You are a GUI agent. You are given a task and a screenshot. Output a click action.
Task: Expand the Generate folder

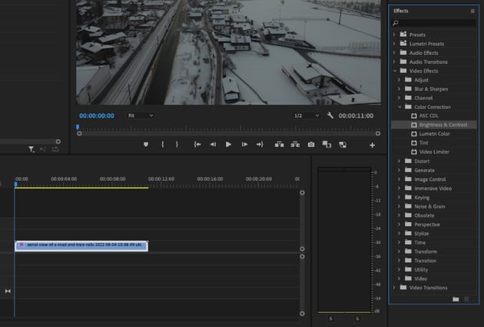point(399,170)
